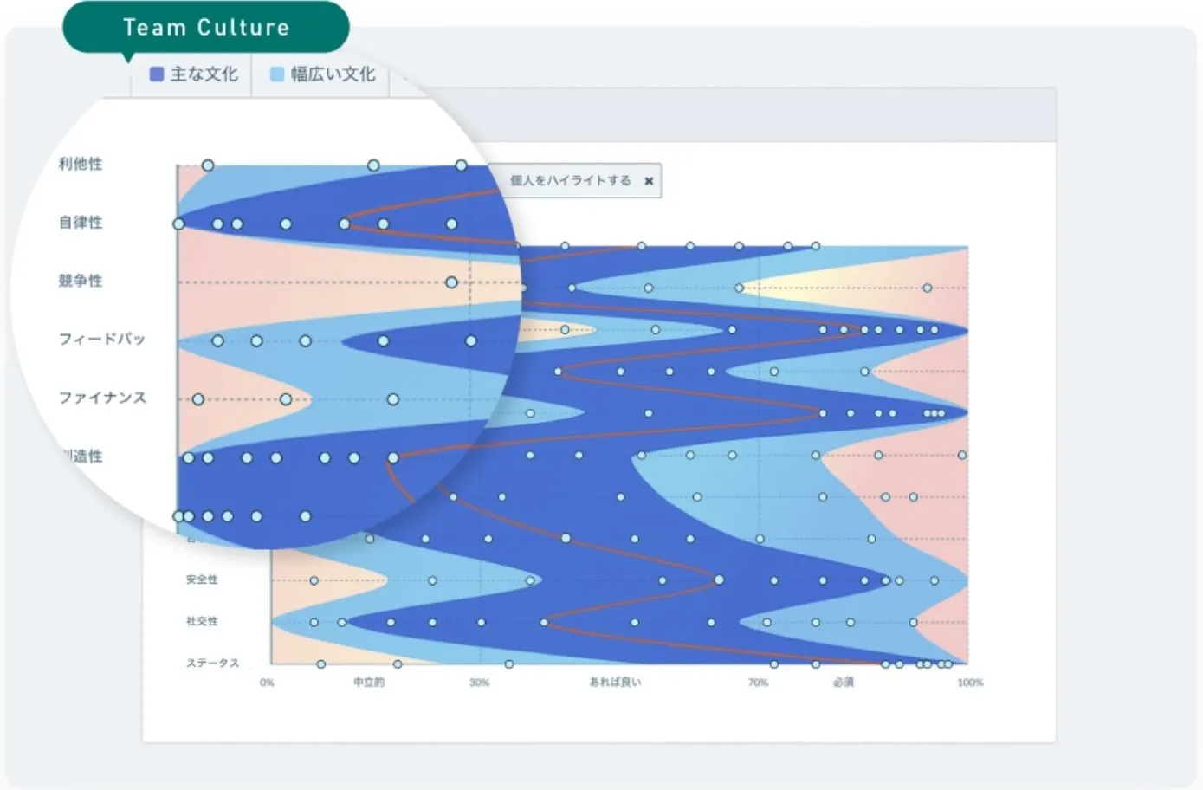Click the 競争性 row label
Image resolution: width=1203 pixels, height=790 pixels.
tap(81, 281)
